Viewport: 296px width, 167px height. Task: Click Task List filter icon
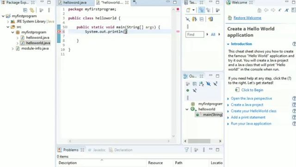coord(218,10)
